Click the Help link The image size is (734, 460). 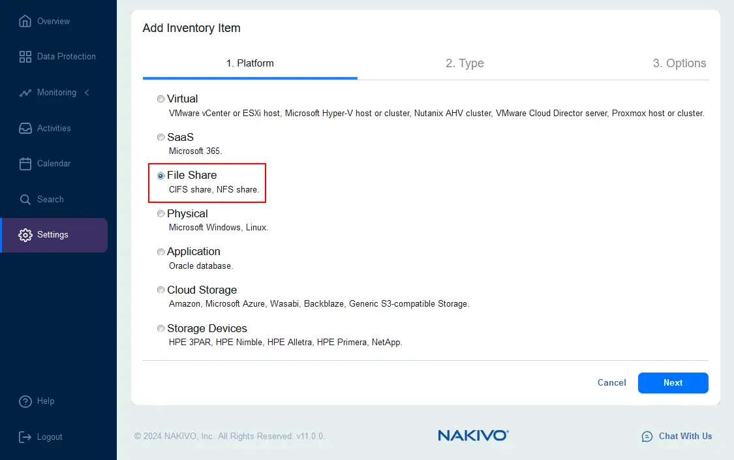pos(46,401)
